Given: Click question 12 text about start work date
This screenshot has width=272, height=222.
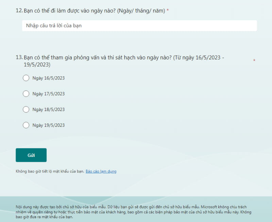Looking at the screenshot, I should (x=94, y=11).
